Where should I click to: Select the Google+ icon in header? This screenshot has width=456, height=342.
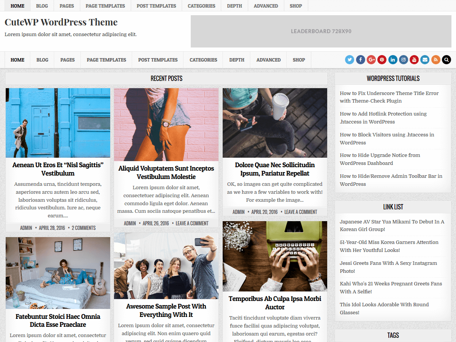[x=371, y=60]
